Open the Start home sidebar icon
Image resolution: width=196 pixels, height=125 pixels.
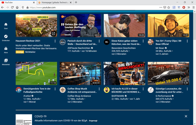[6, 24]
